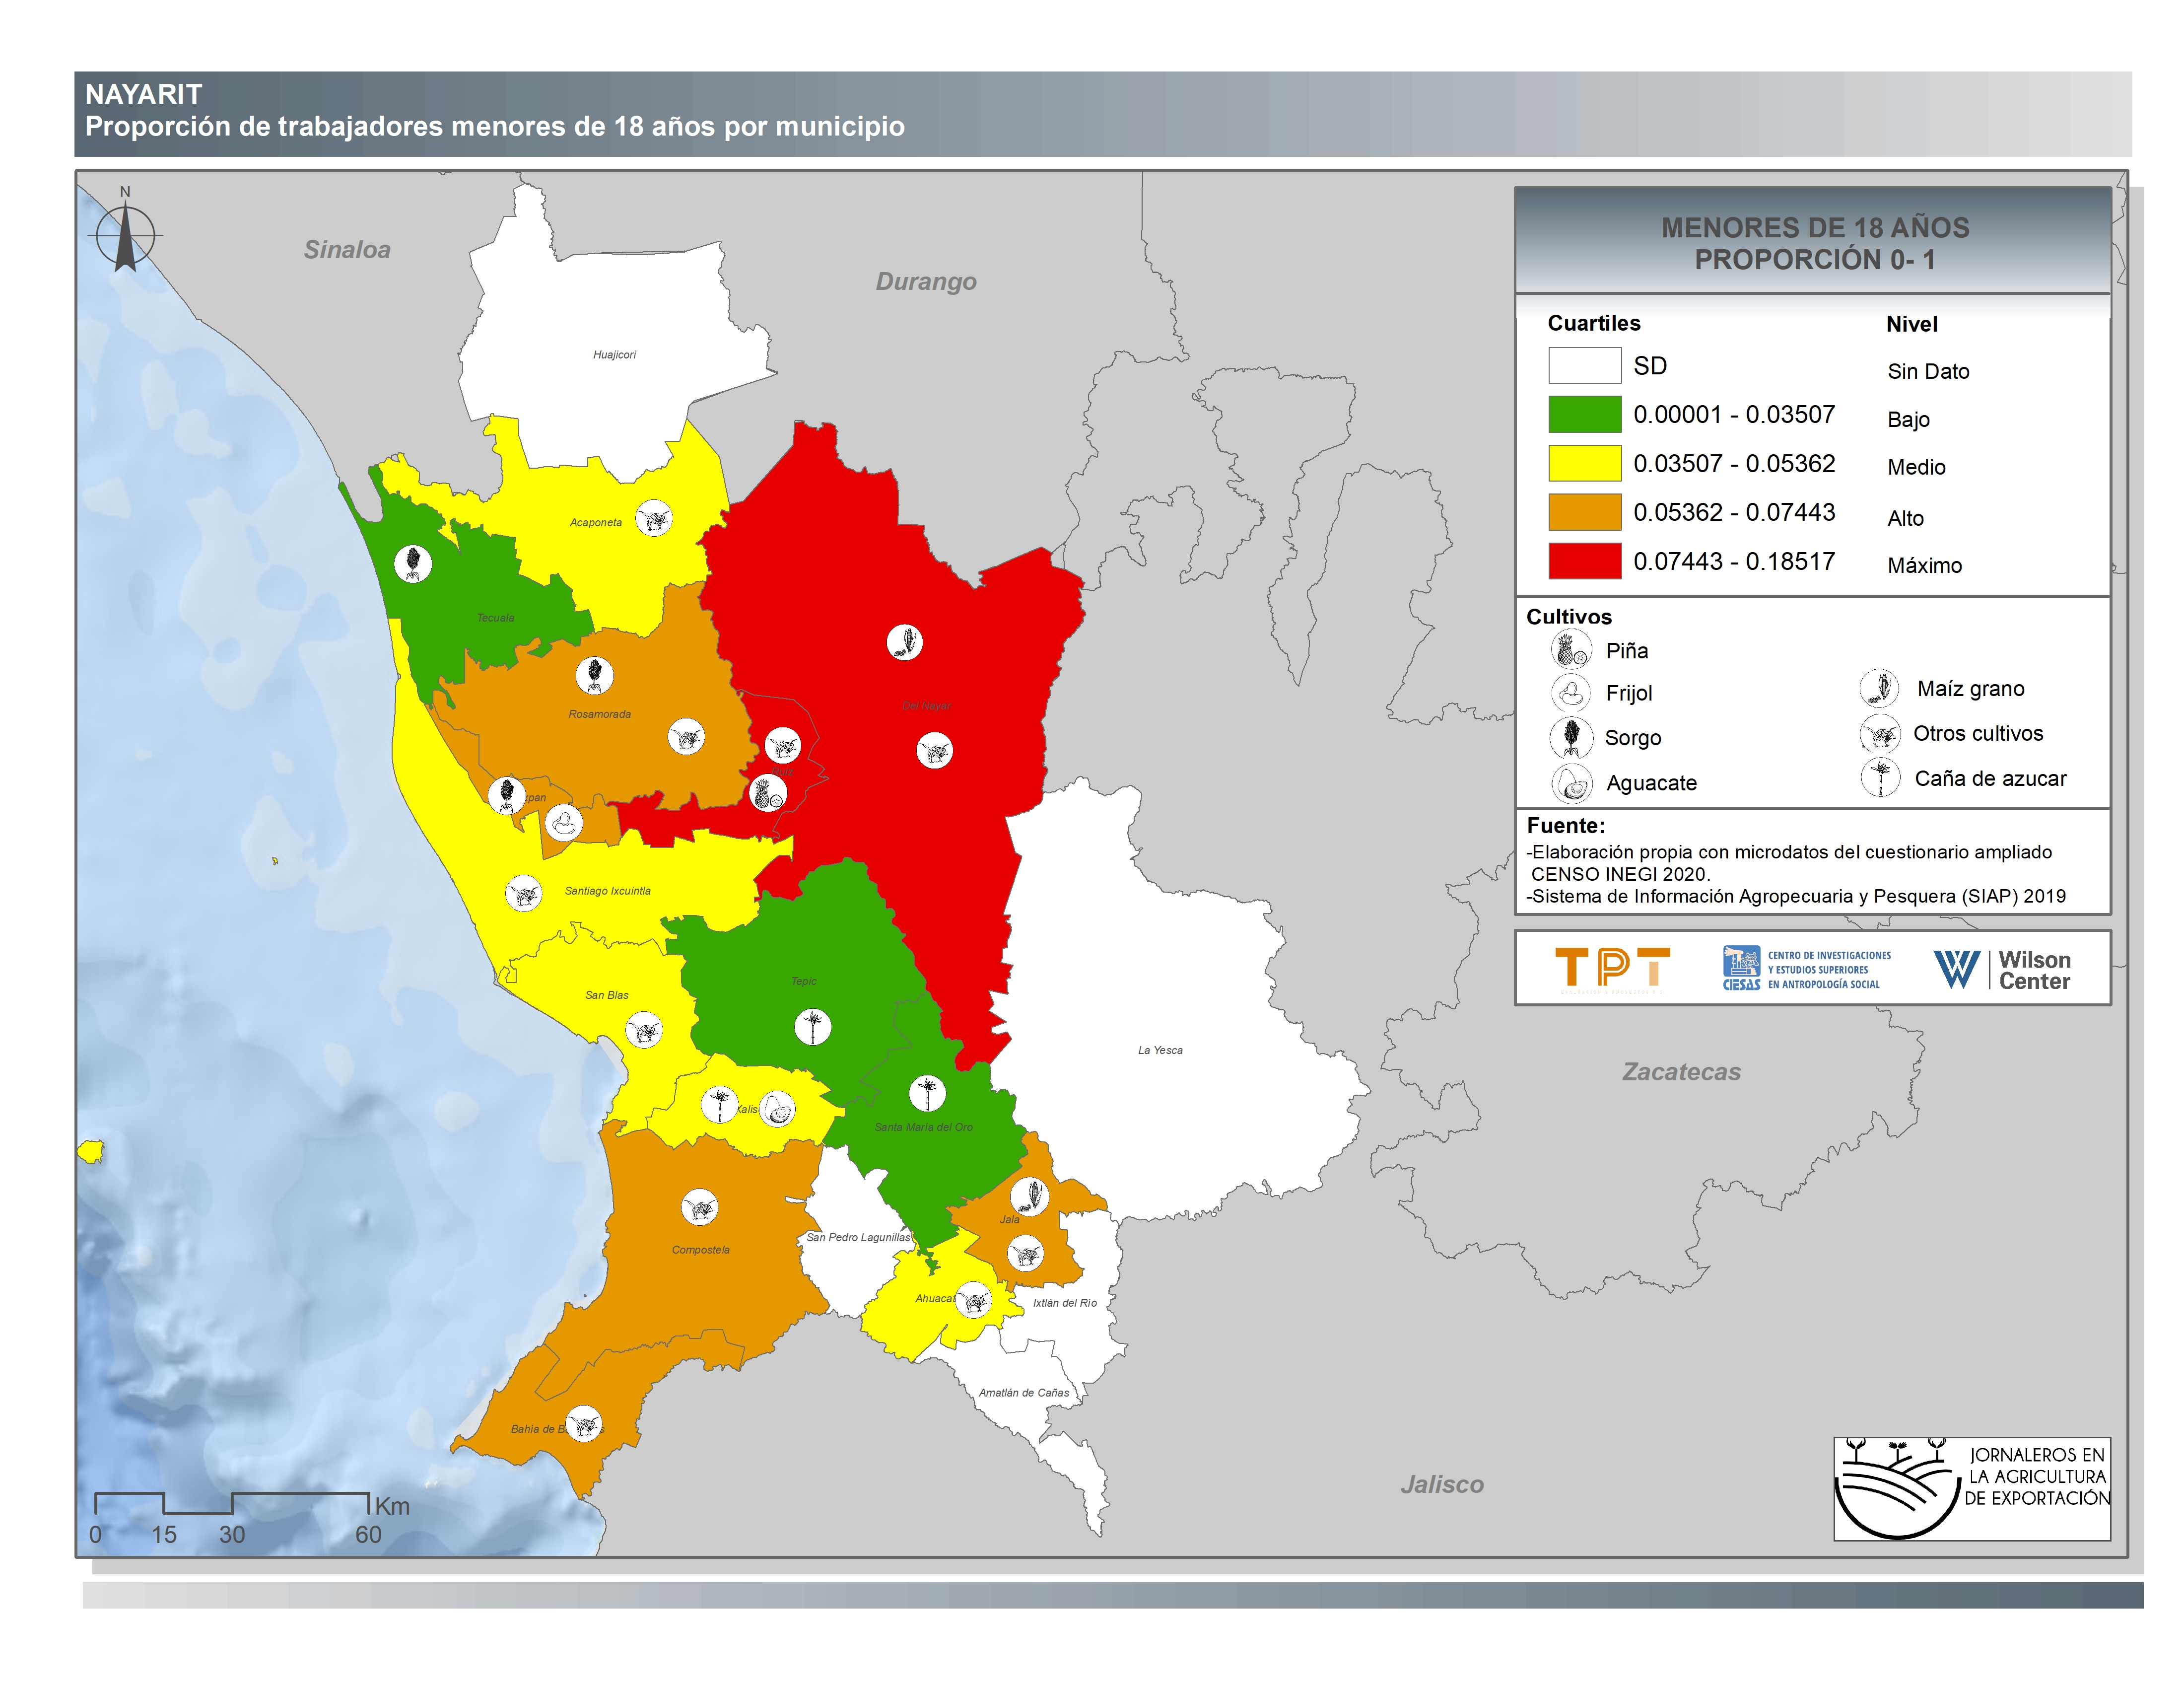This screenshot has width=2184, height=1688.
Task: Click the La Yesca municipality label
Action: (1160, 1050)
